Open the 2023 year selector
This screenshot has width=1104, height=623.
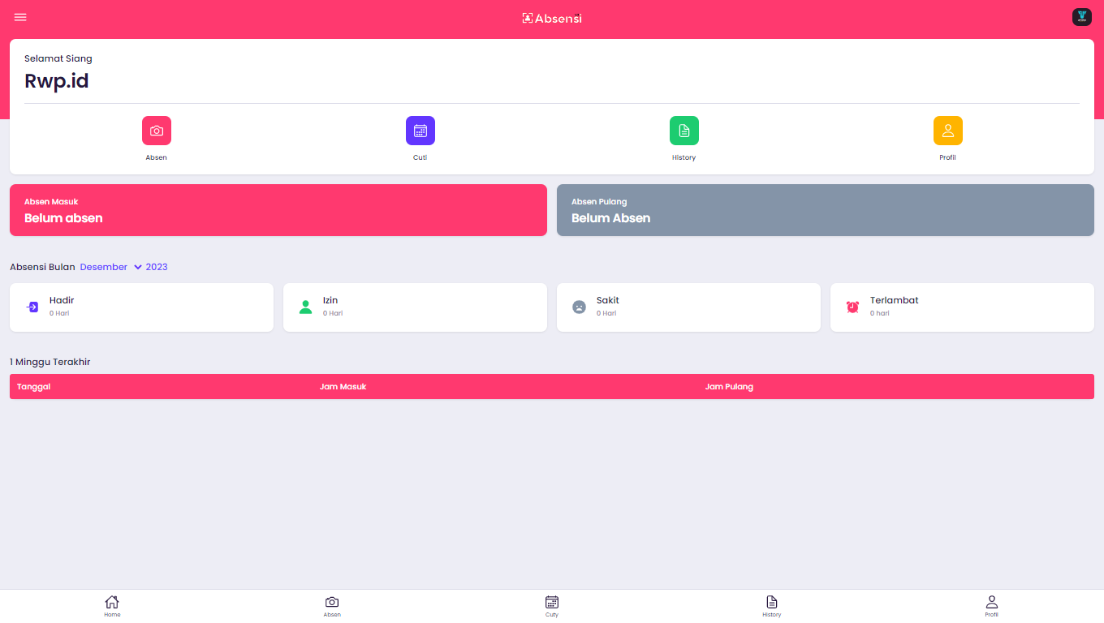157,267
